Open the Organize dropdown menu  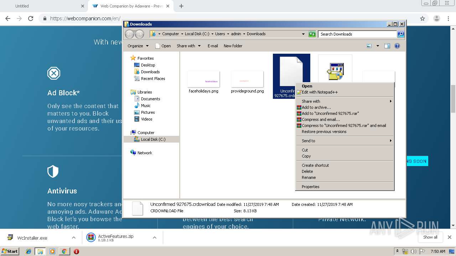coord(138,46)
